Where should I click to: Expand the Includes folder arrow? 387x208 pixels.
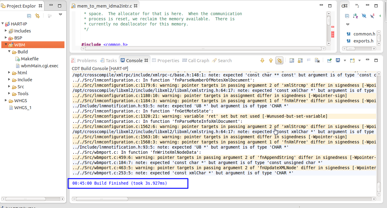[6, 31]
